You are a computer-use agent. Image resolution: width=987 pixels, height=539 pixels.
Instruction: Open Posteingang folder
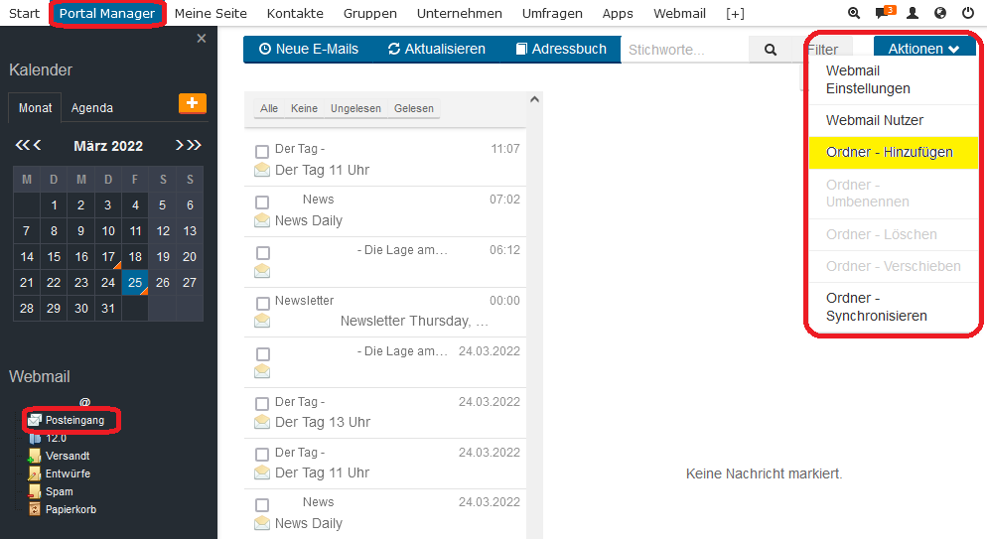(x=74, y=420)
